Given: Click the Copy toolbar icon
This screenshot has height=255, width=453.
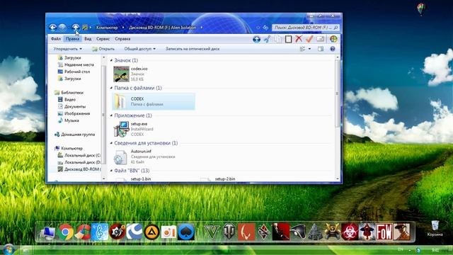Looking at the screenshot, I should pyautogui.click(x=278, y=39).
